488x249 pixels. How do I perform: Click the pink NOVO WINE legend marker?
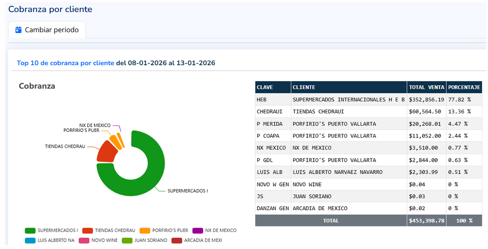(84, 240)
